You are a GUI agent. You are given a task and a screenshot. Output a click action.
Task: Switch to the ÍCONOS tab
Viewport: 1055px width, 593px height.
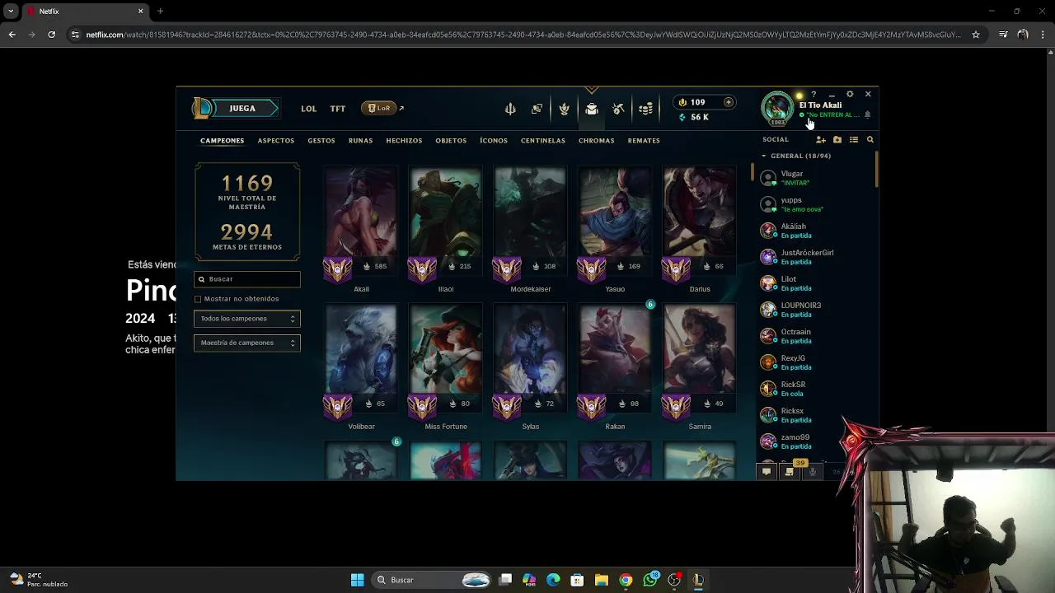[x=494, y=141]
